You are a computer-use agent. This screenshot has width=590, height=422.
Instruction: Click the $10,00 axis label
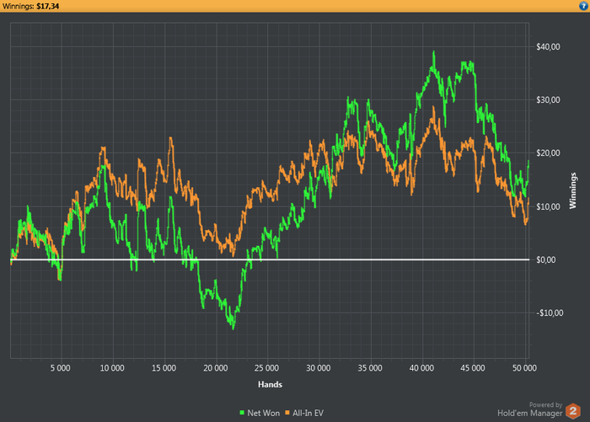click(x=548, y=206)
